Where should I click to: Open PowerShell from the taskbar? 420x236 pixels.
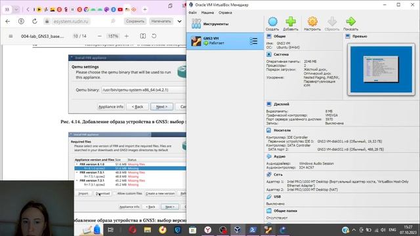(253, 229)
